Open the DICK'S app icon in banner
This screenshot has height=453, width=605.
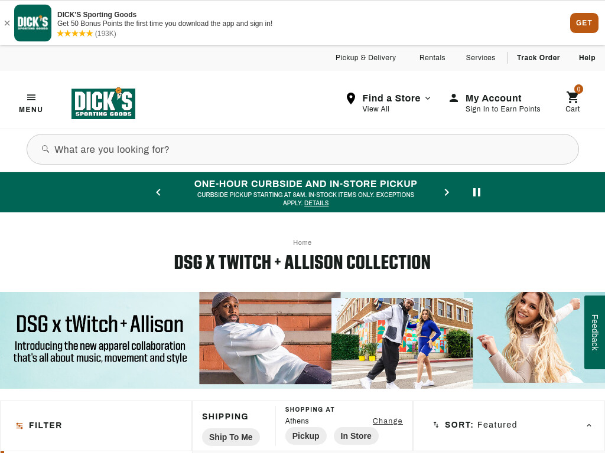click(33, 23)
